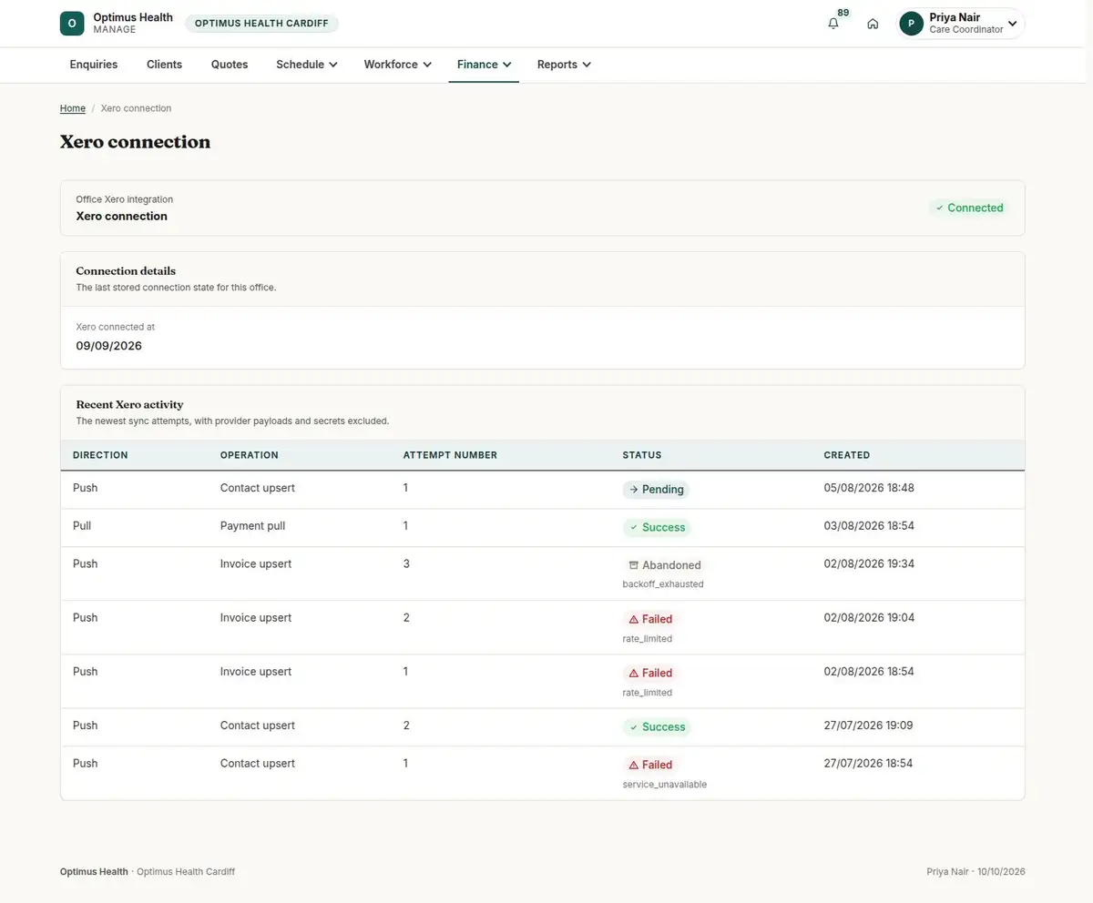The width and height of the screenshot is (1093, 903).
Task: Expand the Priya Nair user menu chevron
Action: [x=1012, y=24]
